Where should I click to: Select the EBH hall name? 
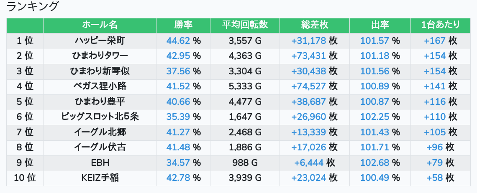click(100, 163)
